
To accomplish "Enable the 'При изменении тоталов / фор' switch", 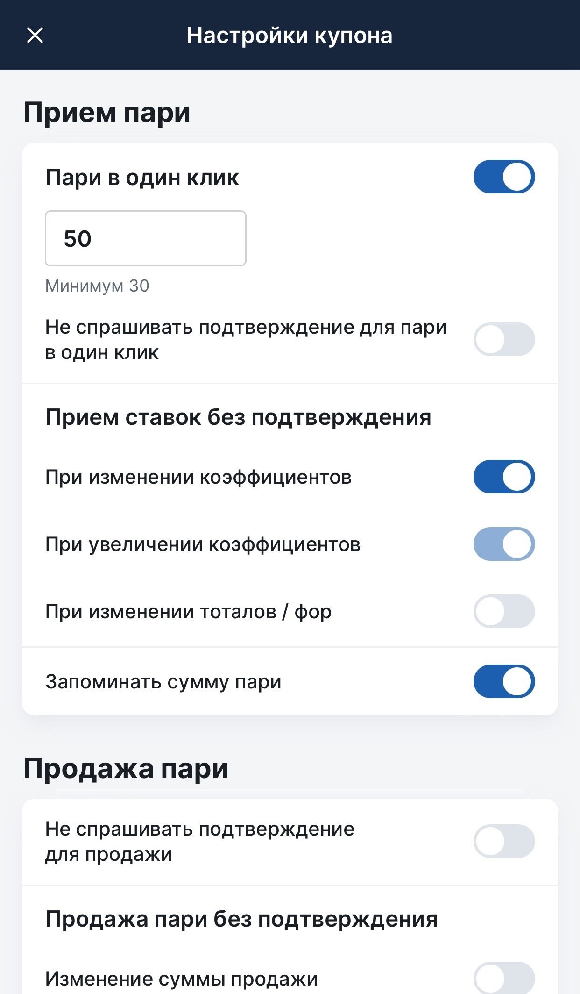I will point(504,611).
